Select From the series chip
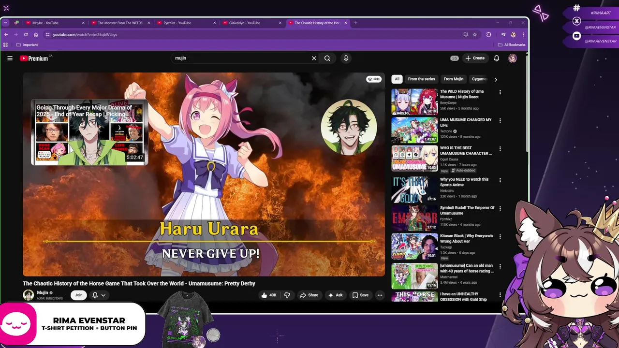The image size is (619, 348). [x=421, y=79]
